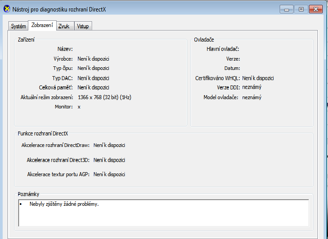
Task: Minimize the DirectX diagnostic window
Action: 286,9
